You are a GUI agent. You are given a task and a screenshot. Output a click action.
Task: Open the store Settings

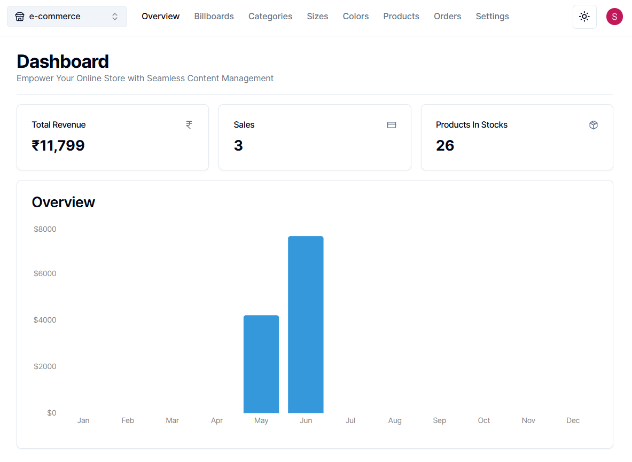tap(492, 17)
